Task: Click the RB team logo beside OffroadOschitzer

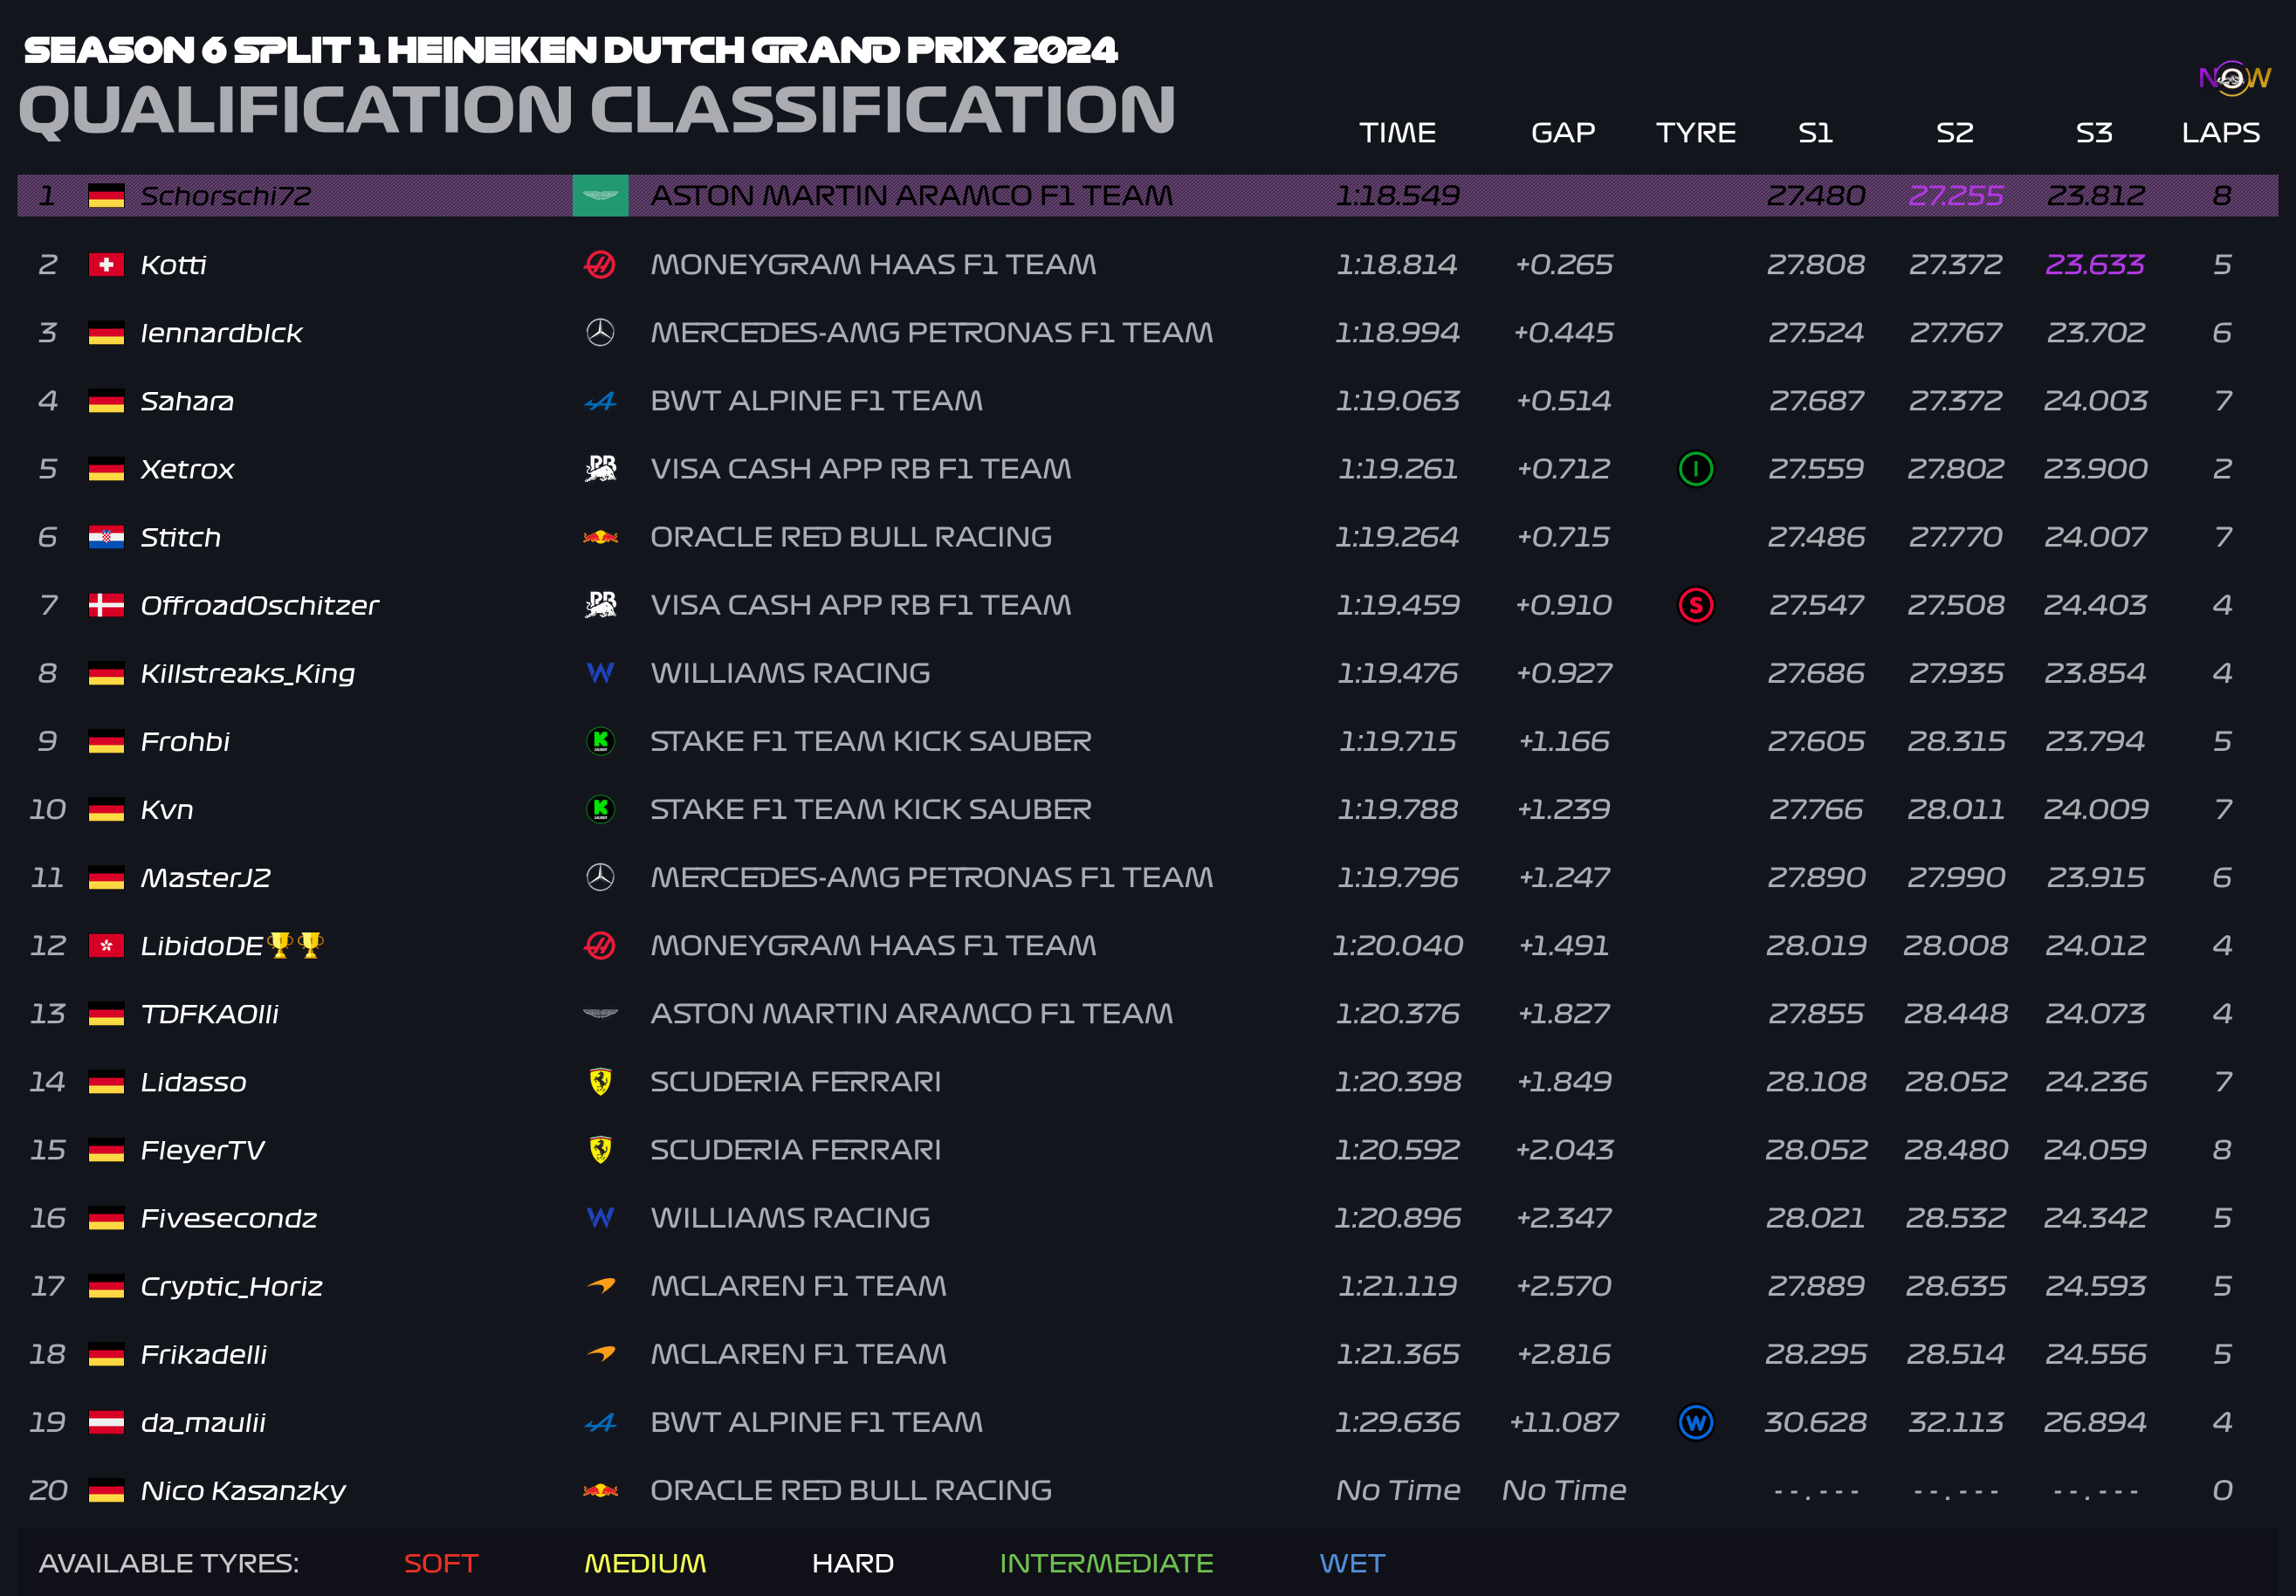Action: [600, 604]
